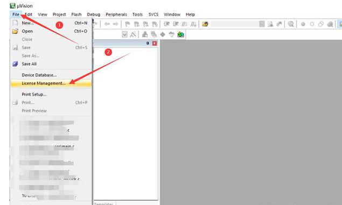The image size is (342, 205).
Task: Select Save All in File menu
Action: pyautogui.click(x=51, y=64)
